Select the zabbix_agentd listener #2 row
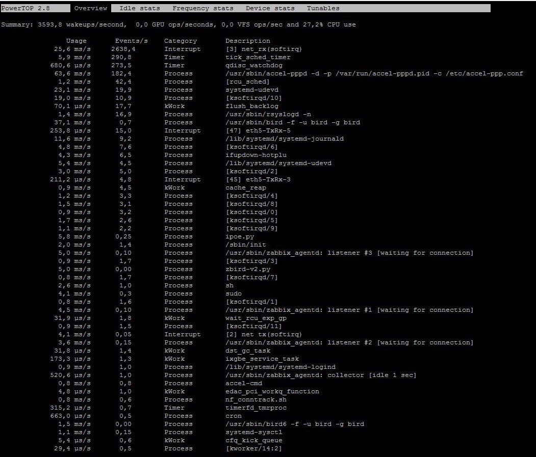Viewport: 536px width, 457px height. [266, 342]
